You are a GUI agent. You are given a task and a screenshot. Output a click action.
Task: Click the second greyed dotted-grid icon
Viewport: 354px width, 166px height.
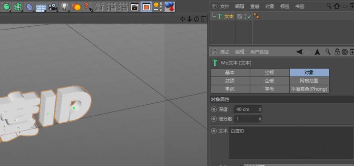[123, 7]
